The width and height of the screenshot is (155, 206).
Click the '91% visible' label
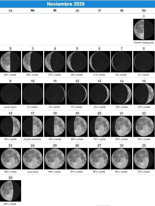[144, 139]
